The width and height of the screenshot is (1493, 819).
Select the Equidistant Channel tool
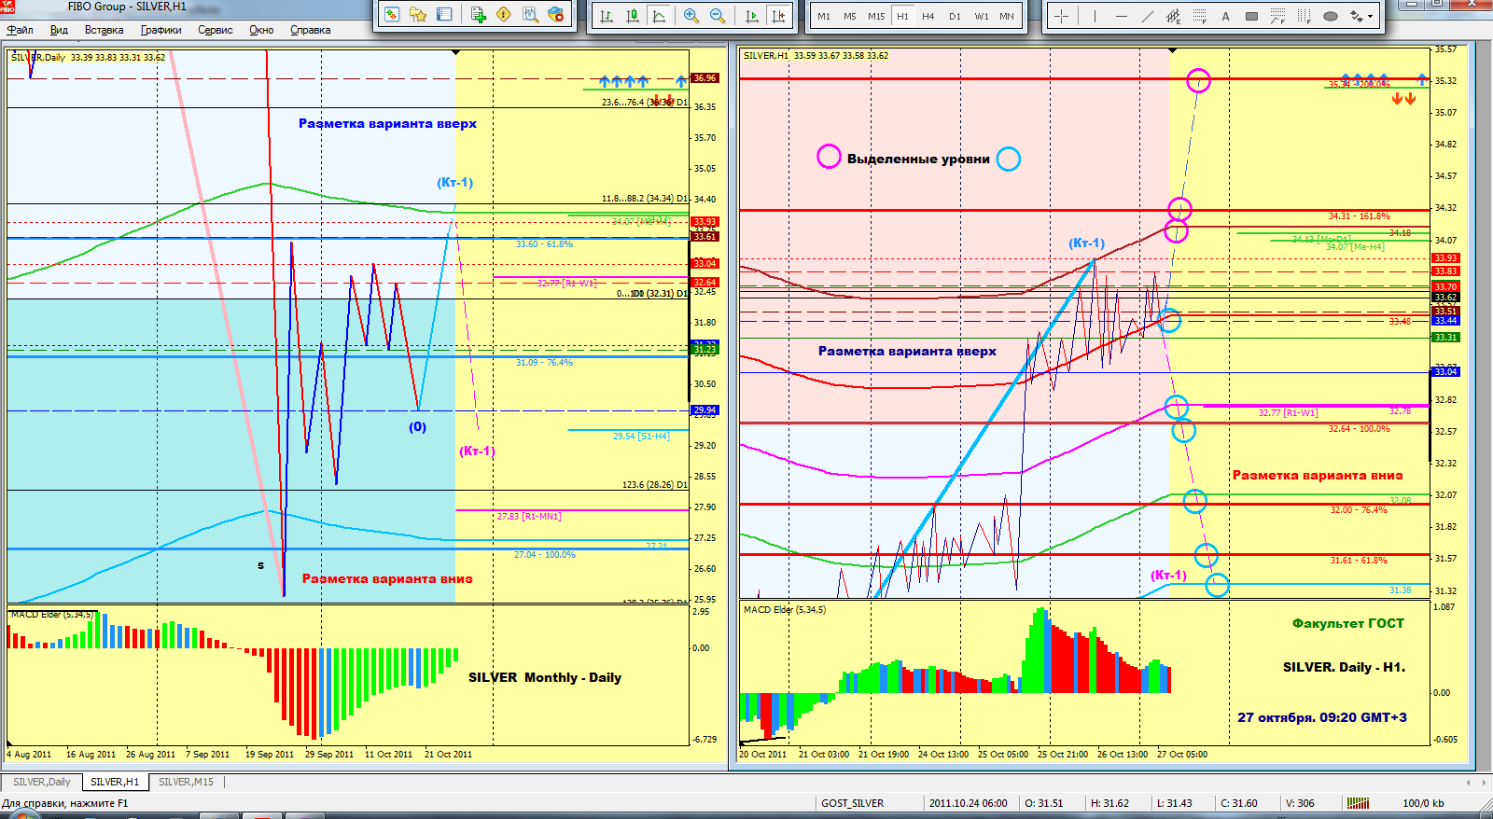coord(1173,16)
